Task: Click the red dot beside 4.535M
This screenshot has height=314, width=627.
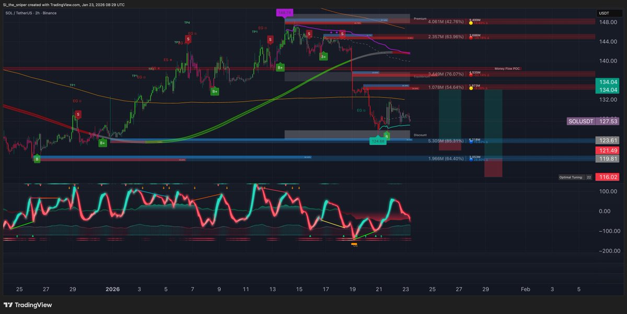Action: [x=471, y=75]
